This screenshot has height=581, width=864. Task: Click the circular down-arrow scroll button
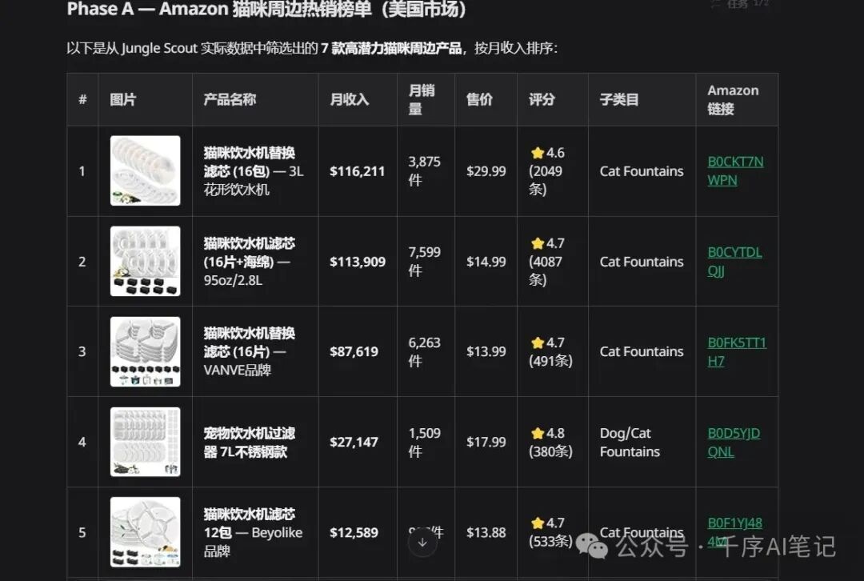(x=422, y=543)
